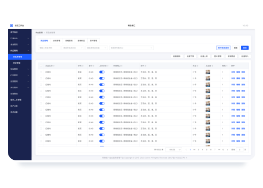The height and width of the screenshot is (188, 263).
Task: Click sort arrow on the shelf status column
Action: [108, 66]
